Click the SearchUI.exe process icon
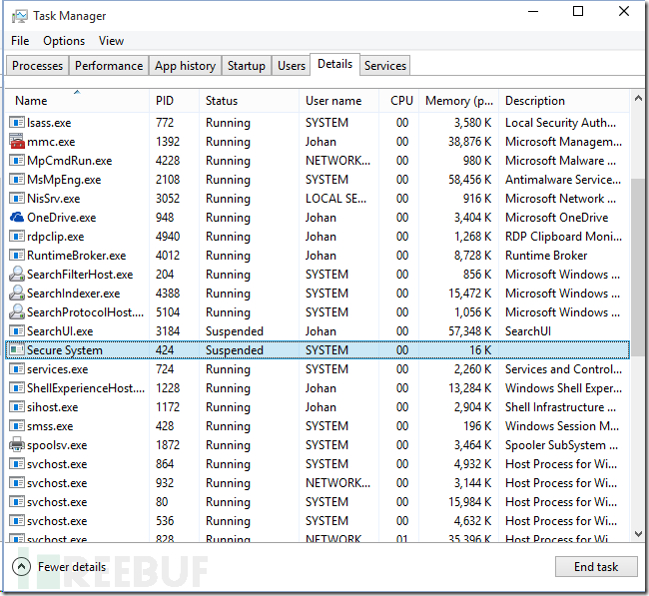649x596 pixels. [x=17, y=331]
